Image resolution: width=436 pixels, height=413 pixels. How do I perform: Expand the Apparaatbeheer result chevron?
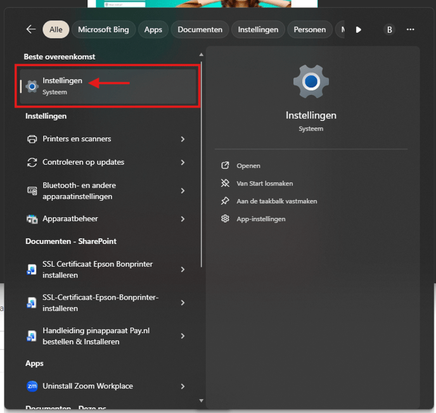click(183, 219)
